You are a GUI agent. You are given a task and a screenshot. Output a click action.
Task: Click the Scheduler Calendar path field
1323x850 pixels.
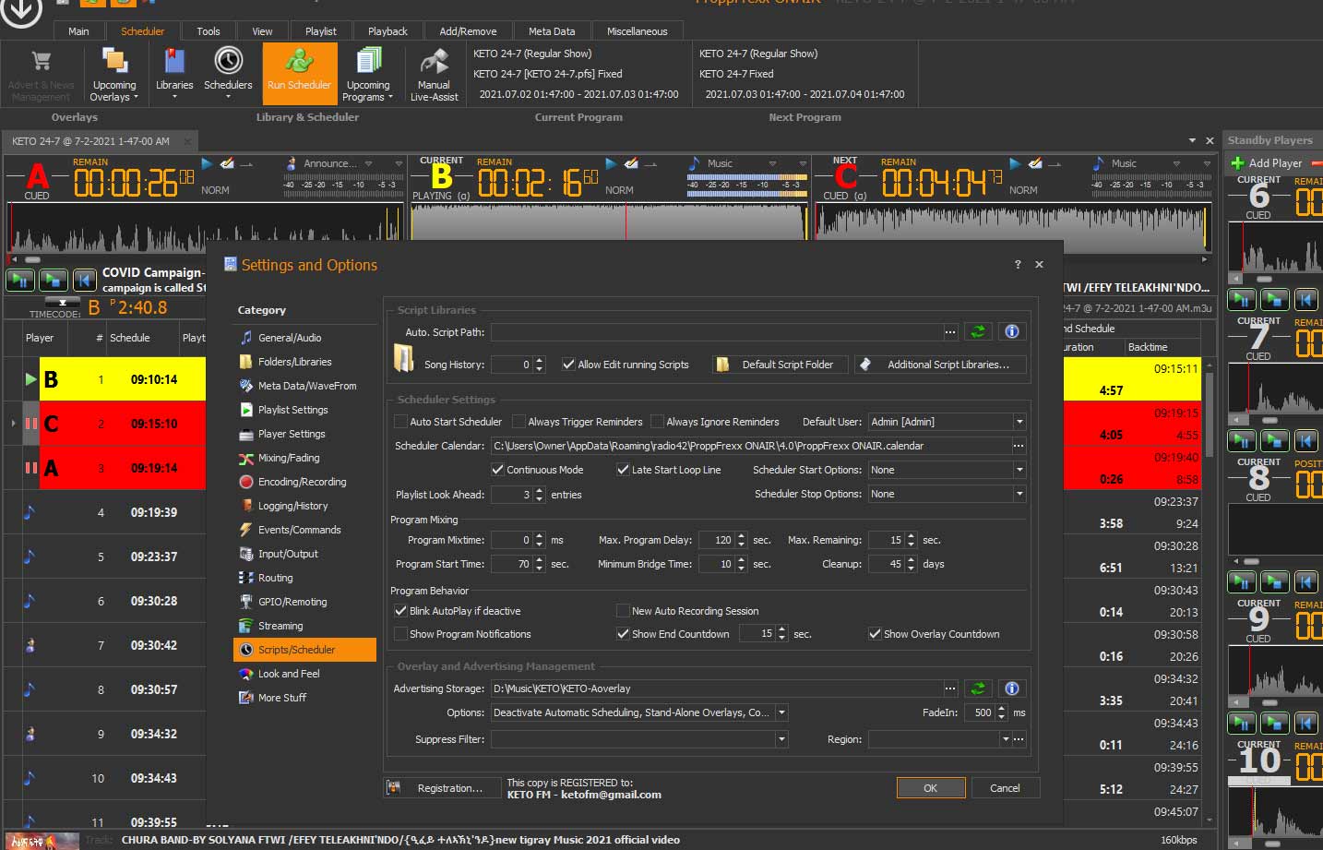tap(751, 446)
